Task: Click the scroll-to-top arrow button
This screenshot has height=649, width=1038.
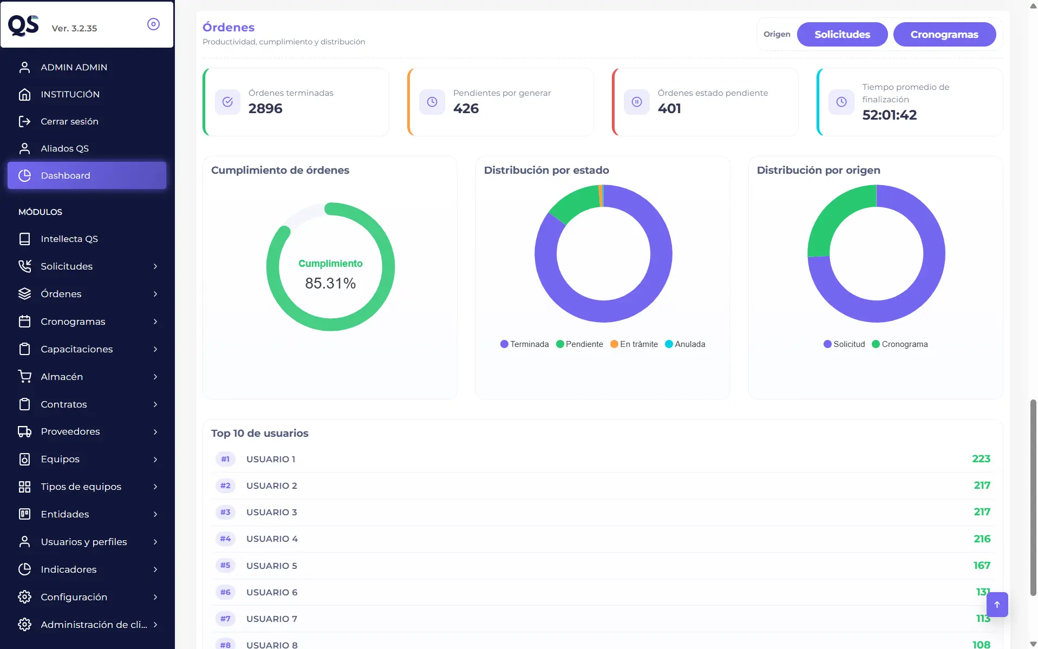Action: [x=997, y=605]
